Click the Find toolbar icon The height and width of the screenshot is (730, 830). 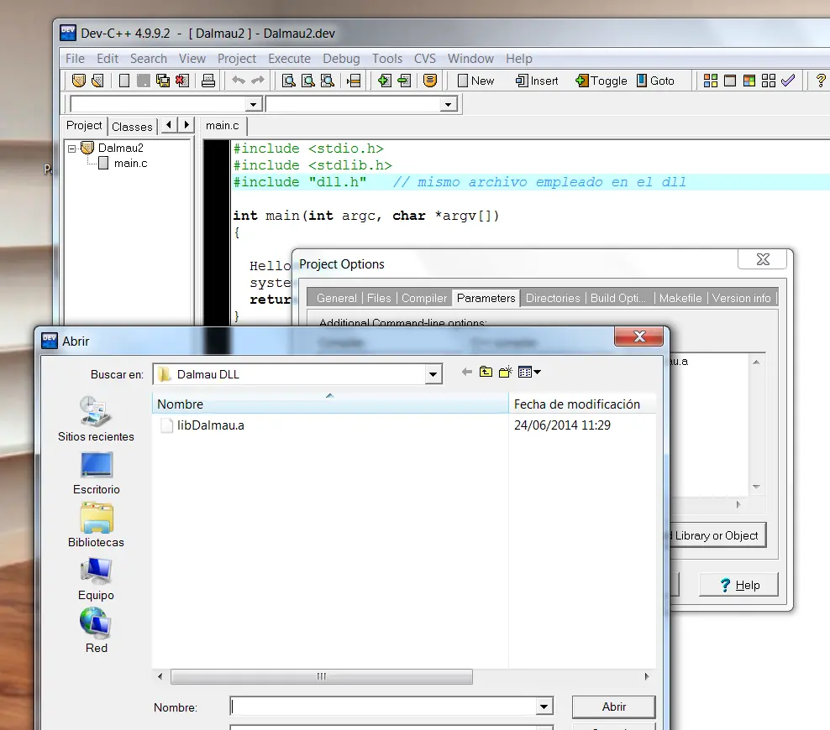click(x=288, y=81)
